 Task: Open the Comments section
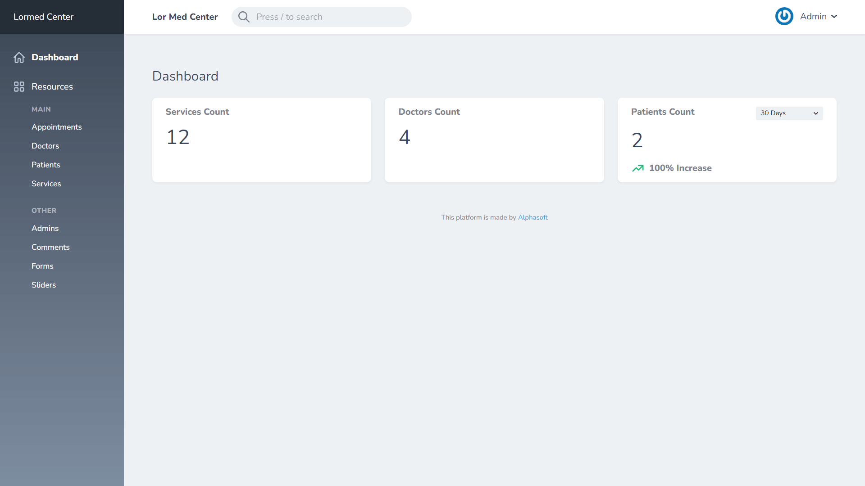point(50,247)
